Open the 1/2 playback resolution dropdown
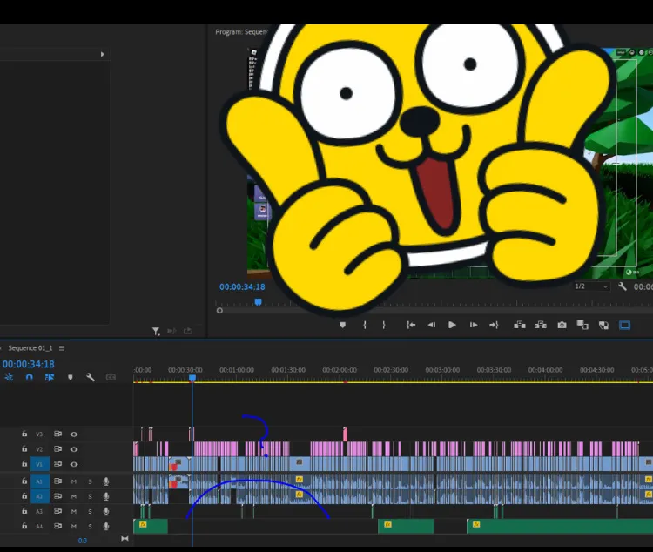The image size is (653, 552). tap(591, 286)
